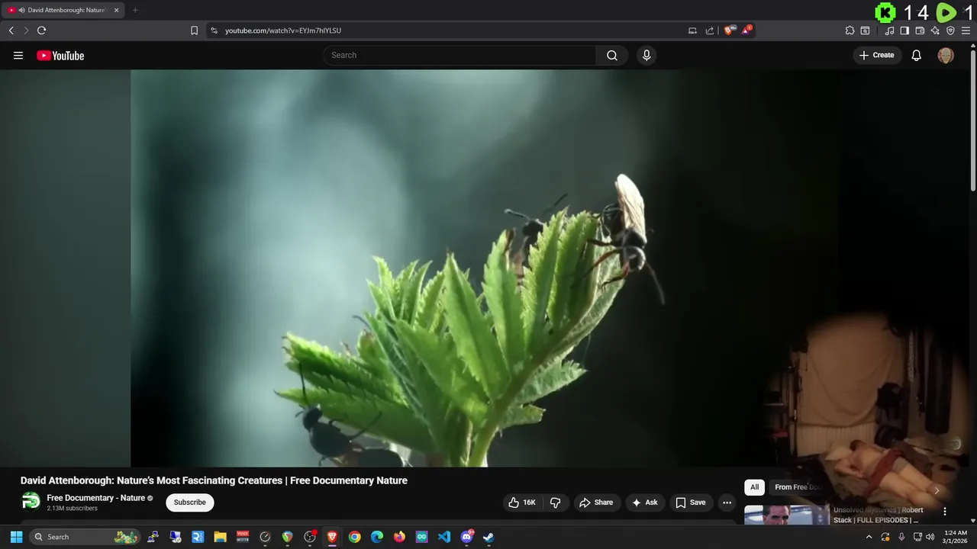Screen dimensions: 977x549
Task: Open File Explorer from the taskbar
Action: click(220, 537)
